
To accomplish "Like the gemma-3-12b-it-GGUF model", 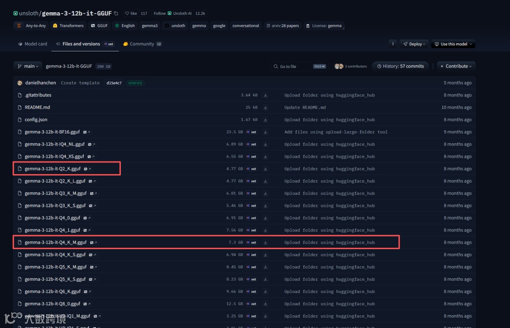I will point(131,13).
